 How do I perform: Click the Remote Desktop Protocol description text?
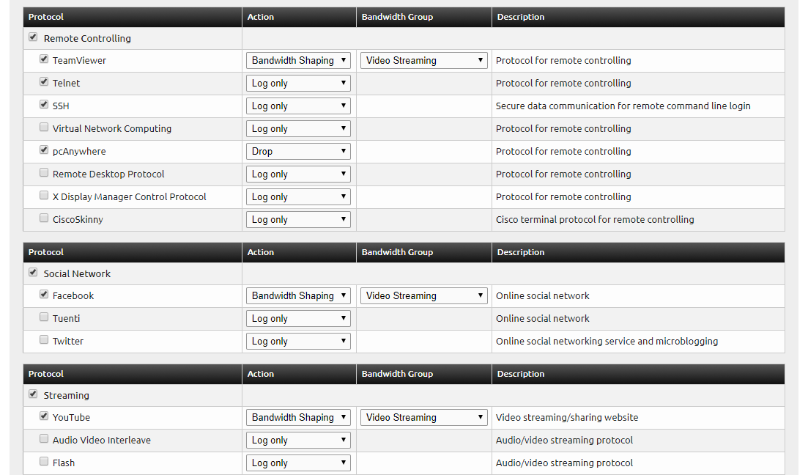click(x=563, y=174)
